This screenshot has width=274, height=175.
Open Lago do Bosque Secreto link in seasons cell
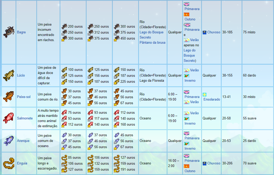click(190, 55)
